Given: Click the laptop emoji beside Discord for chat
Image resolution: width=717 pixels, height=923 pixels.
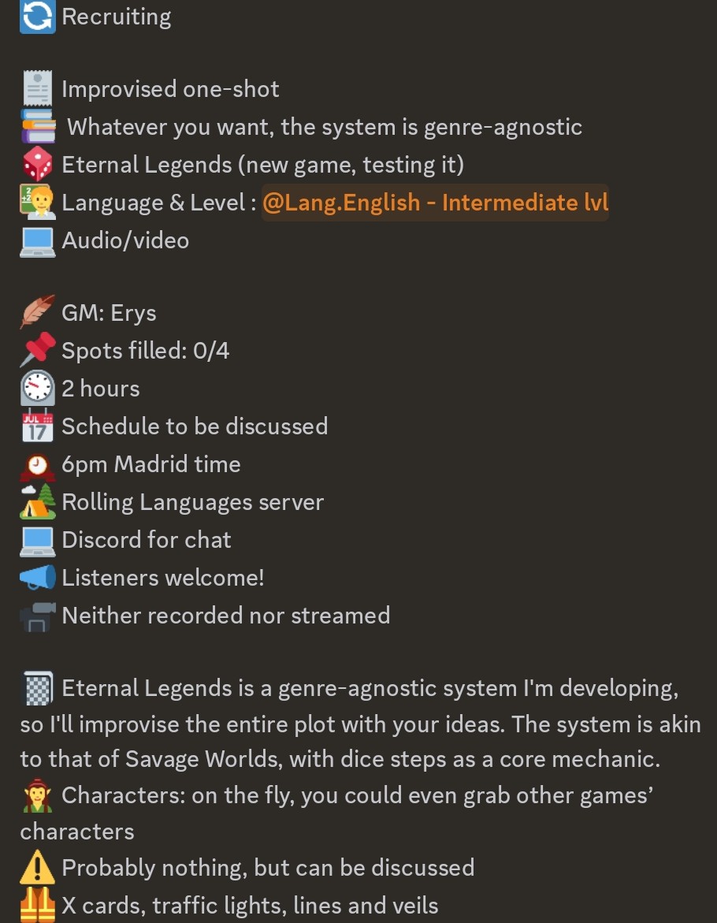Looking at the screenshot, I should pyautogui.click(x=38, y=542).
